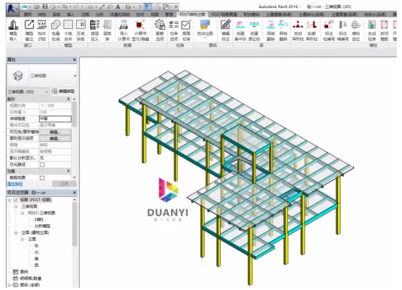Click 自动异形柱 auto special column icon
Viewport: 402px width, 290px height.
(298, 25)
